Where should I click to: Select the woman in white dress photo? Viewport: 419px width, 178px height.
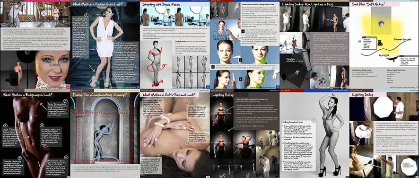coord(105,45)
